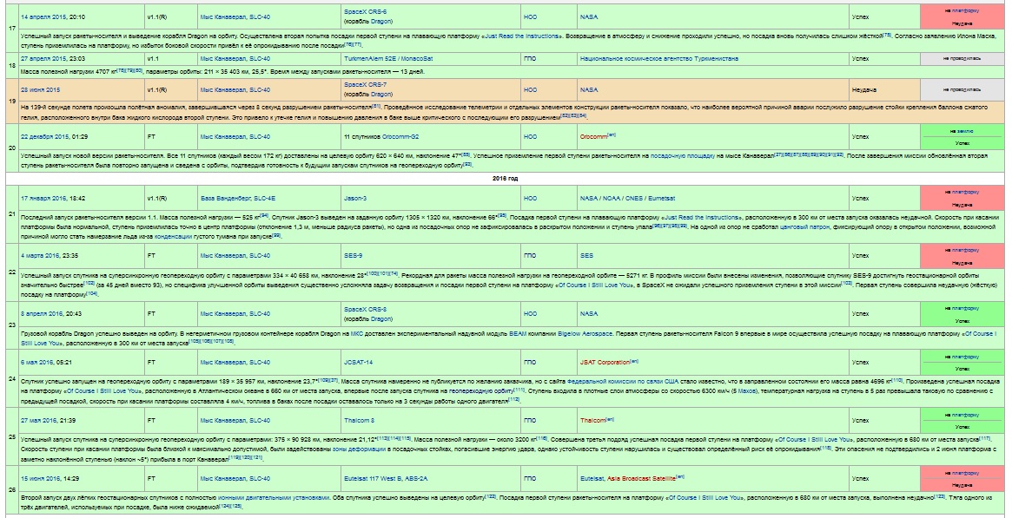
Task: Open the '28 июня 2015' date link
Action: pos(40,90)
